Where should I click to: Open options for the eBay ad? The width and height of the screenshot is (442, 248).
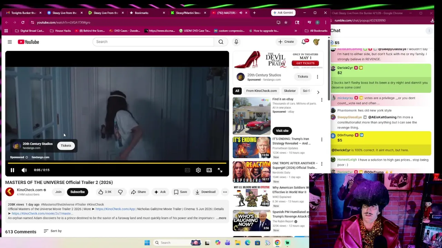point(321,100)
